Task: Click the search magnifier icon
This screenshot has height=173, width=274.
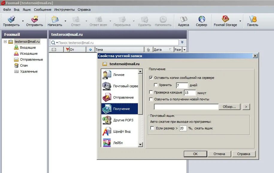Action: point(53,42)
